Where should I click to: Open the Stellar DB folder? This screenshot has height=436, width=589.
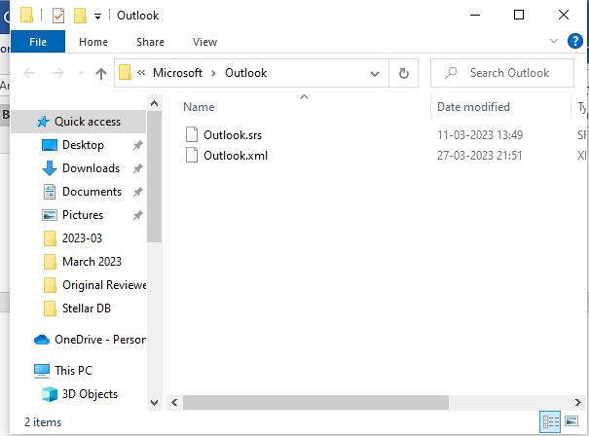point(87,309)
